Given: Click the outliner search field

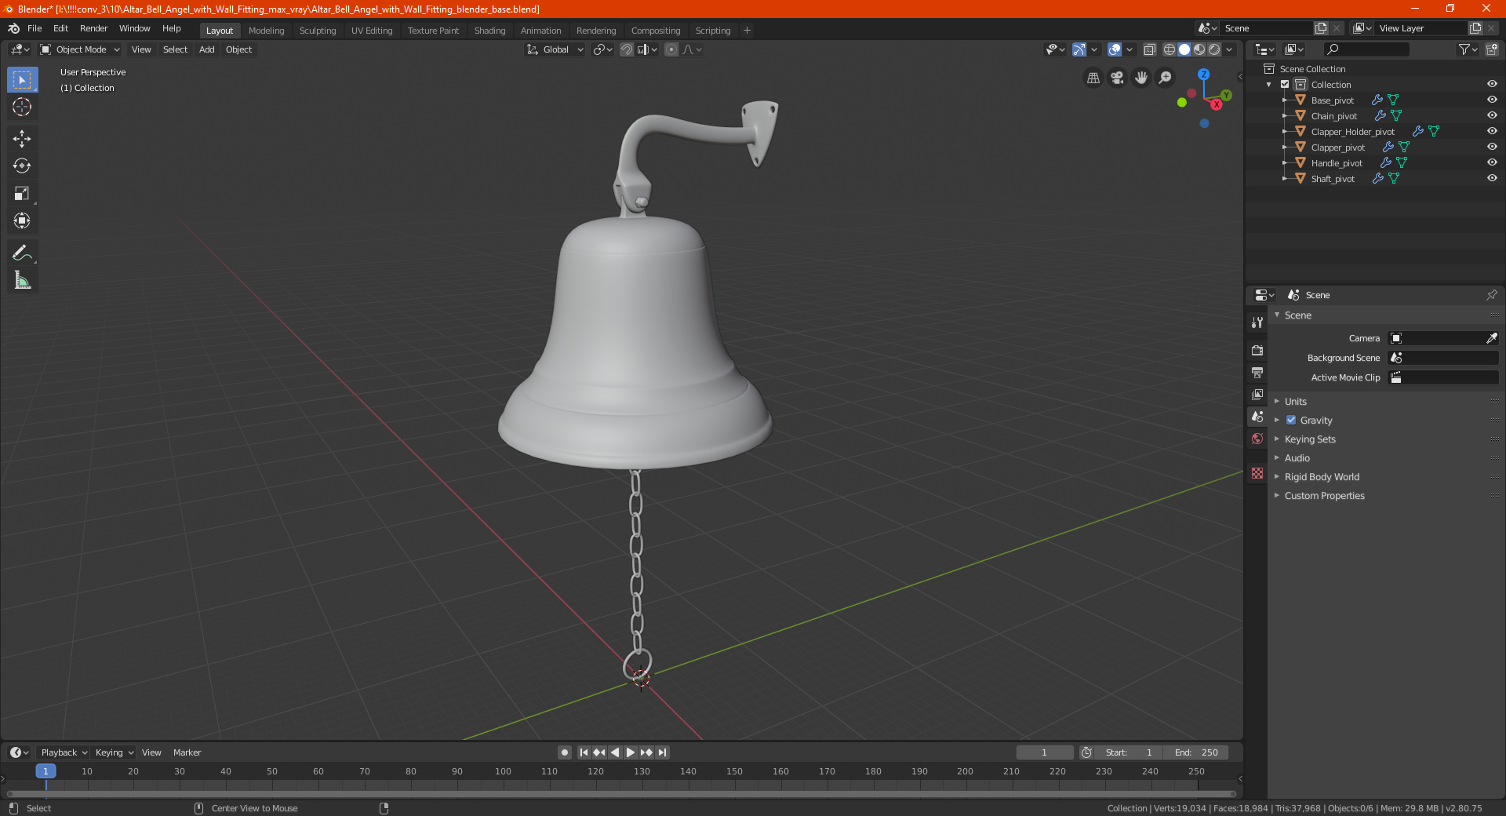Looking at the screenshot, I should pyautogui.click(x=1366, y=49).
